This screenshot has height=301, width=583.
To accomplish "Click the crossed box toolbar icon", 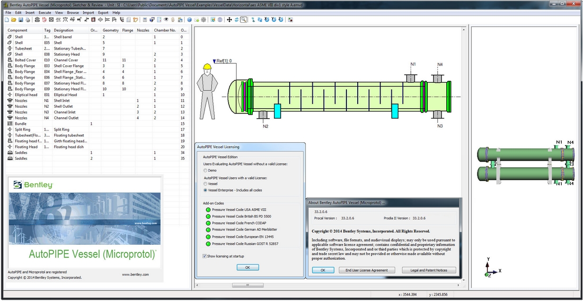I will click(51, 20).
